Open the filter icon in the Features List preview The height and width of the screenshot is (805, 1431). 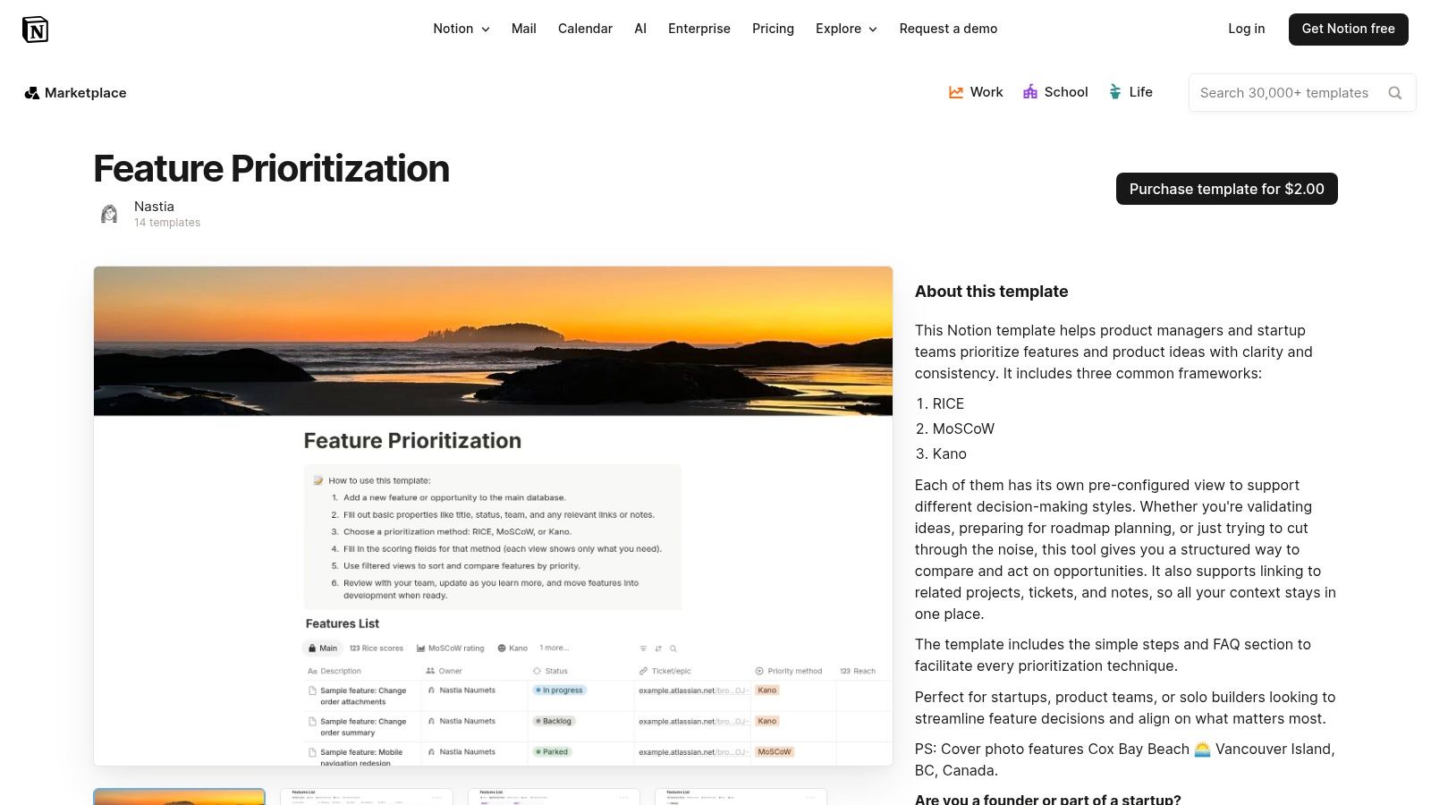tap(643, 648)
